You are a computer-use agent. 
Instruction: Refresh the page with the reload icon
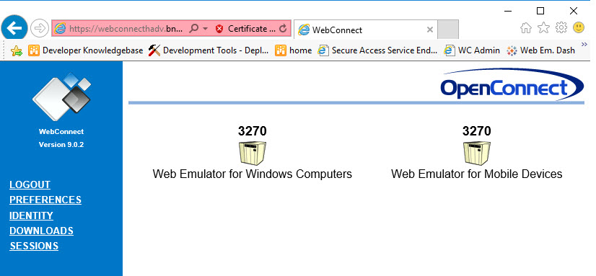click(x=282, y=29)
